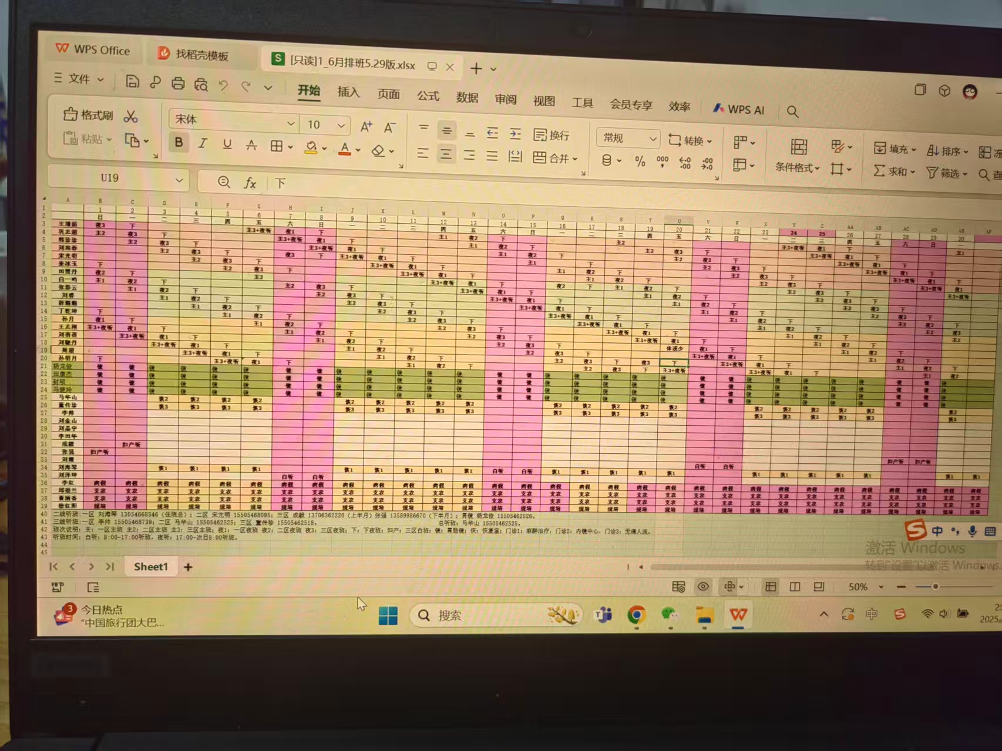Undo the last action

click(x=223, y=86)
